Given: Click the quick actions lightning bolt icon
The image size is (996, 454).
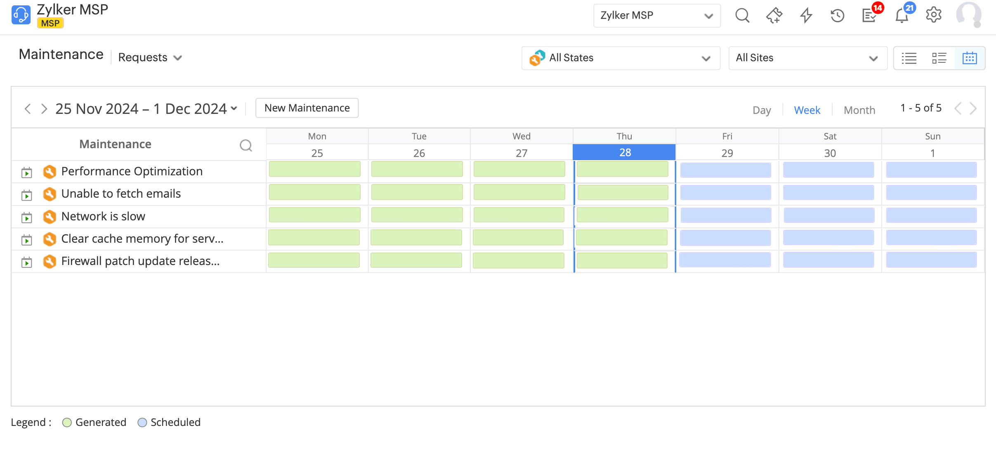Looking at the screenshot, I should [806, 16].
